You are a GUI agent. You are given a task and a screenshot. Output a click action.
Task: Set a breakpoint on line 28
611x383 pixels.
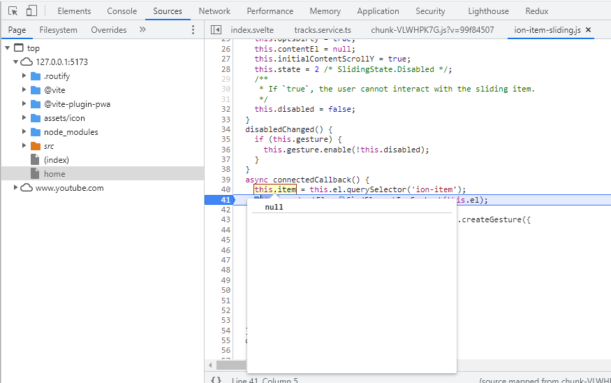[x=226, y=69]
